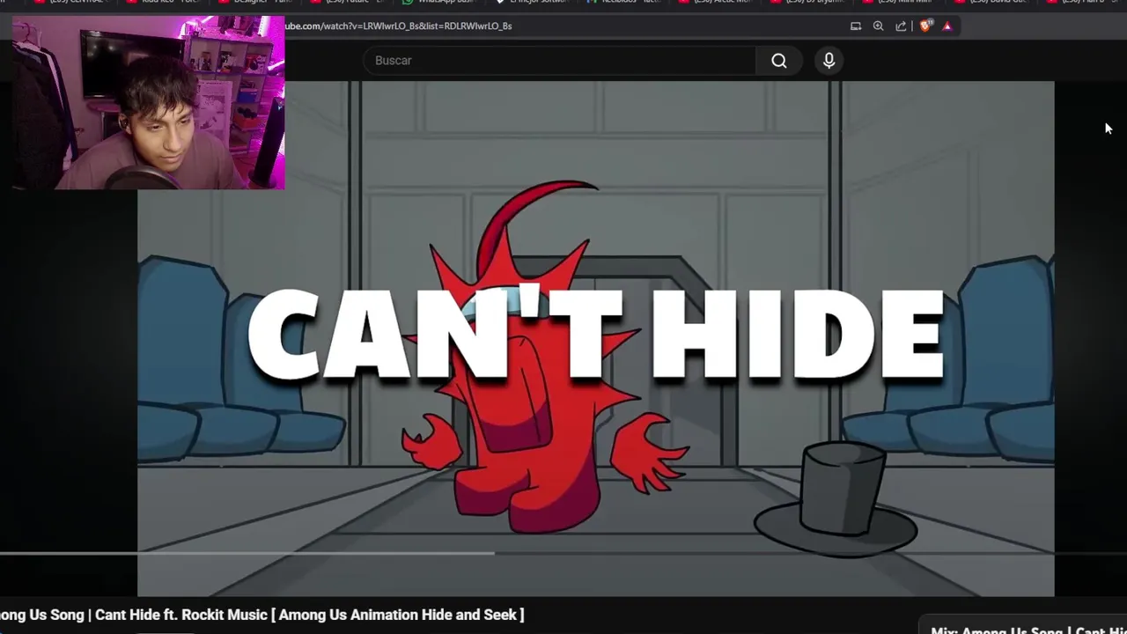This screenshot has width=1127, height=634.
Task: Click the YouTube search magnifier button
Action: click(779, 60)
